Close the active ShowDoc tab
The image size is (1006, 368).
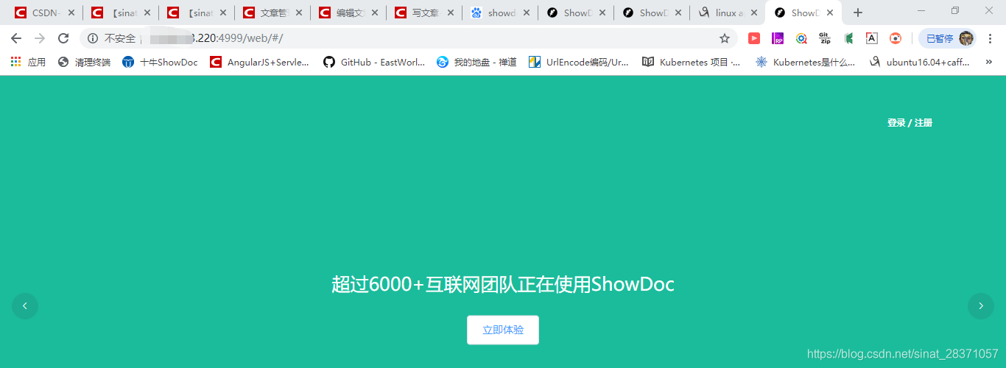830,13
